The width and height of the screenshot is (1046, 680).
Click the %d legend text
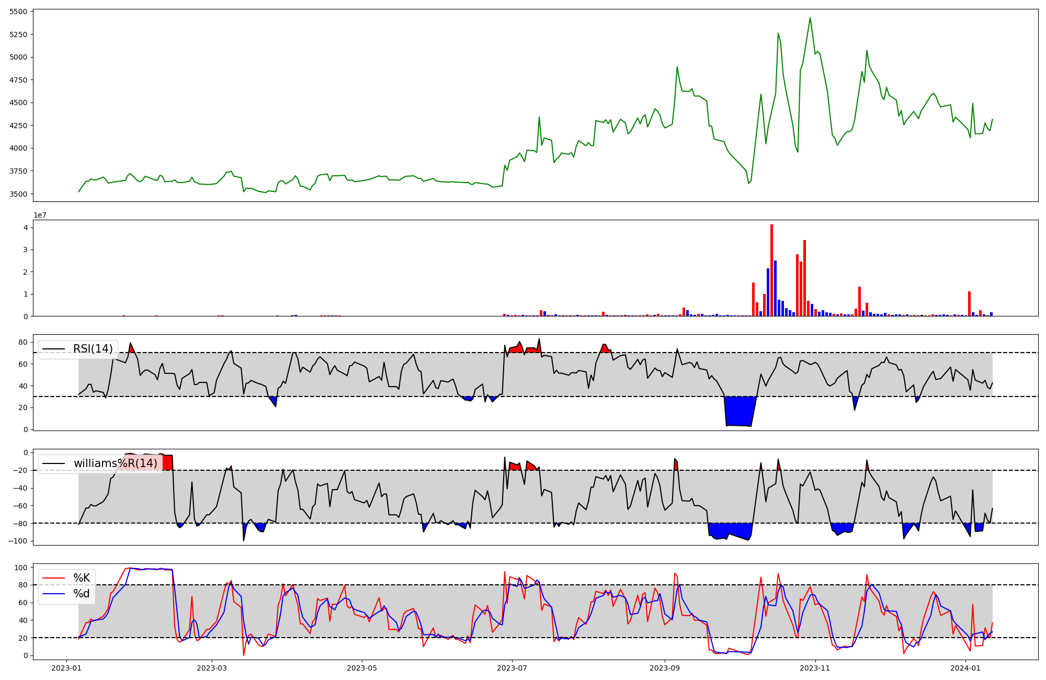point(82,594)
